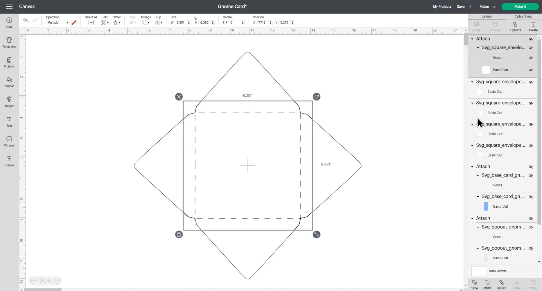Toggle visibility of the top Attach group

pyautogui.click(x=530, y=39)
